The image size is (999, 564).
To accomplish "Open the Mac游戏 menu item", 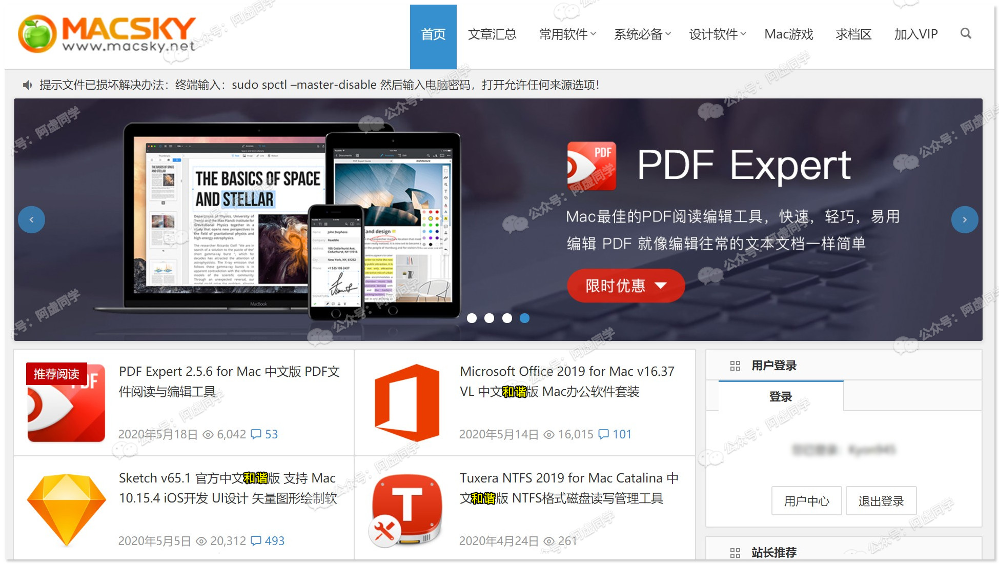I will [x=788, y=34].
